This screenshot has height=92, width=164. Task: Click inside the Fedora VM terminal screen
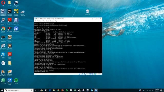click(x=68, y=47)
